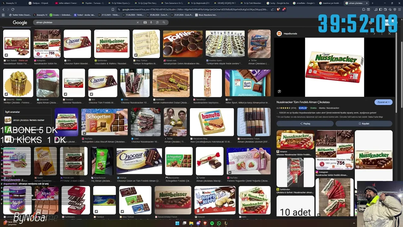Search inside the image with Lens overlay icon

pos(279,91)
